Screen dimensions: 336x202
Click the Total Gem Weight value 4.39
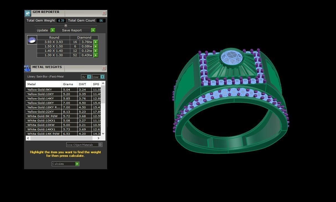[61, 20]
